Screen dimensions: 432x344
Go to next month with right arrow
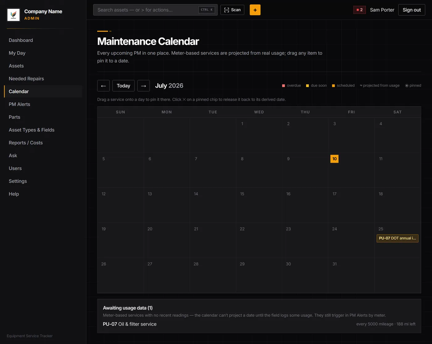tap(143, 86)
